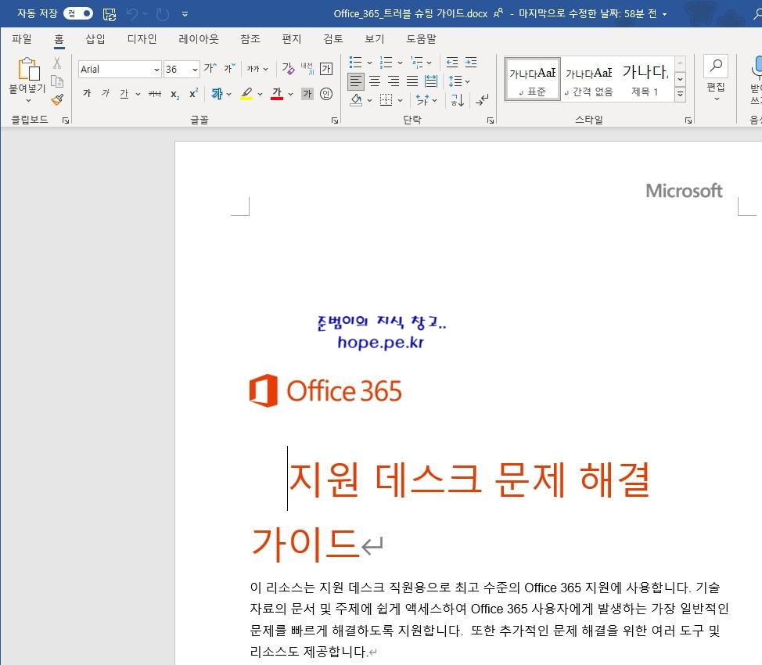
Task: Expand the styles gallery (more arrow)
Action: [x=681, y=95]
